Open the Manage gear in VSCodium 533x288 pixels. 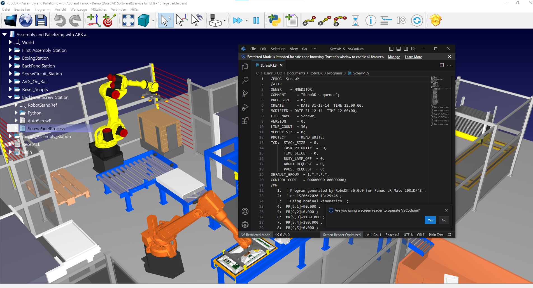click(245, 225)
